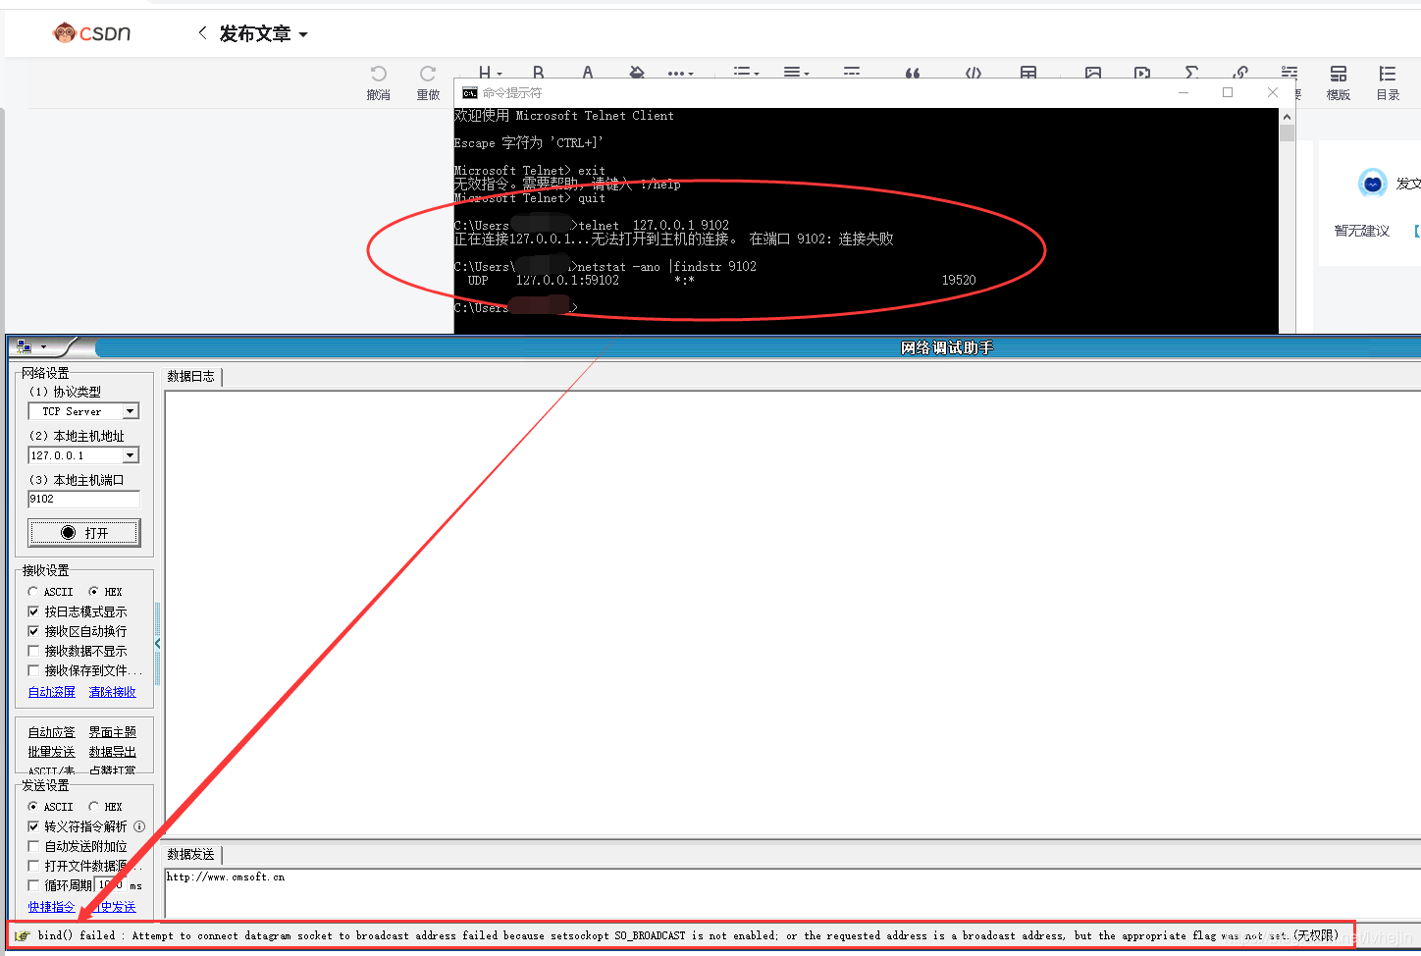Open the small arrow menu beside the 网络调试助手 icon
Image resolution: width=1421 pixels, height=956 pixels.
tap(43, 346)
